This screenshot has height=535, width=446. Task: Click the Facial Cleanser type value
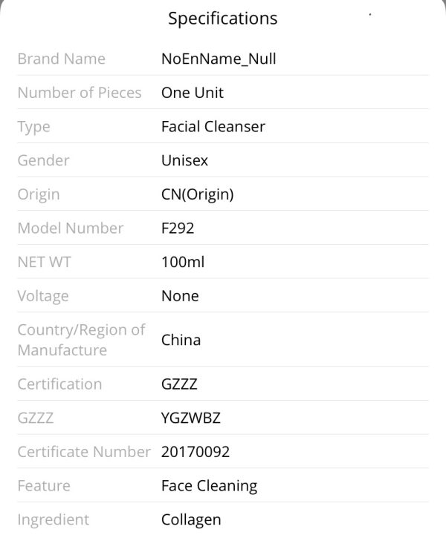click(x=213, y=127)
